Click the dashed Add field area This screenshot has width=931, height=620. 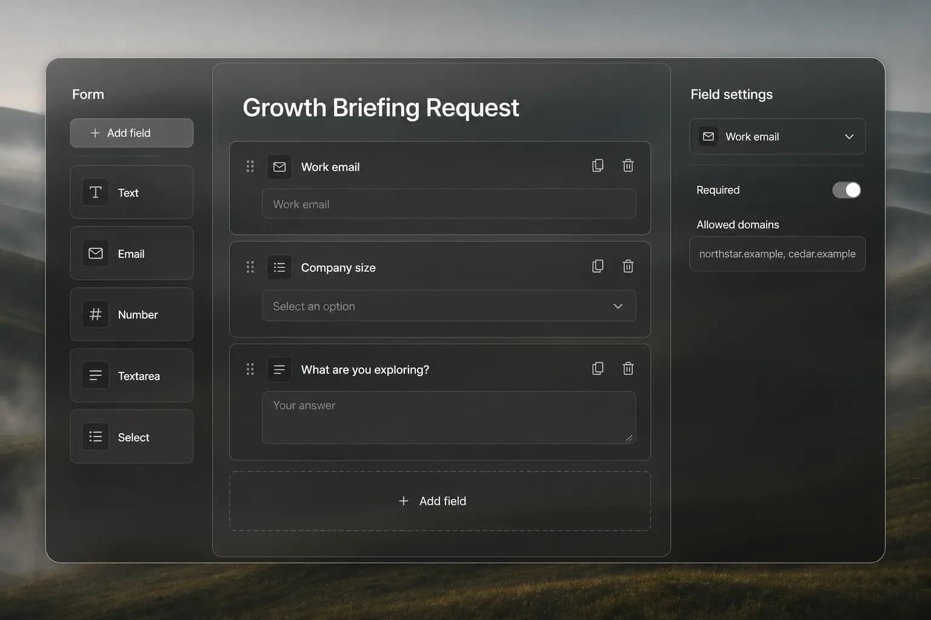[x=440, y=501]
